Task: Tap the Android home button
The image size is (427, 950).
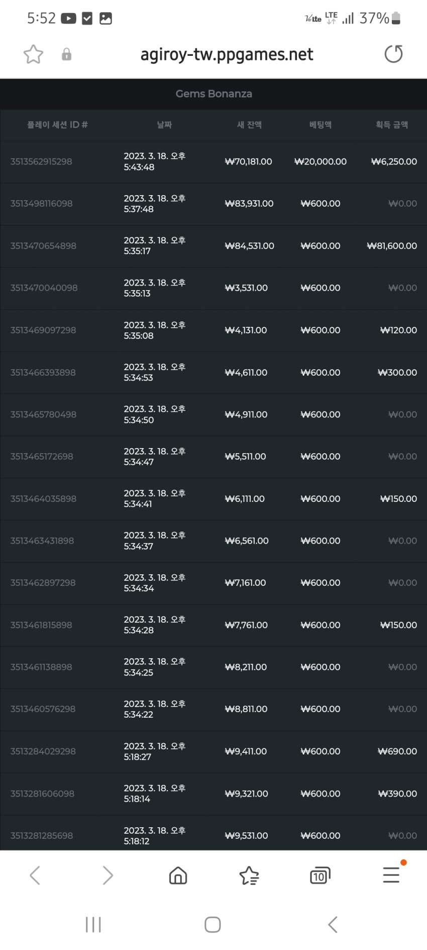Action: point(212,924)
